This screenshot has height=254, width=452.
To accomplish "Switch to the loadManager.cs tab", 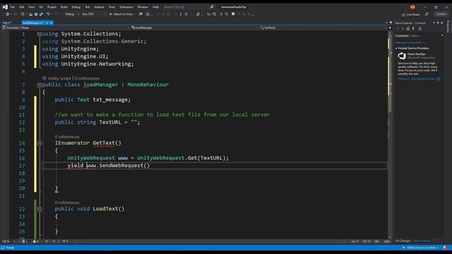I will [x=33, y=23].
